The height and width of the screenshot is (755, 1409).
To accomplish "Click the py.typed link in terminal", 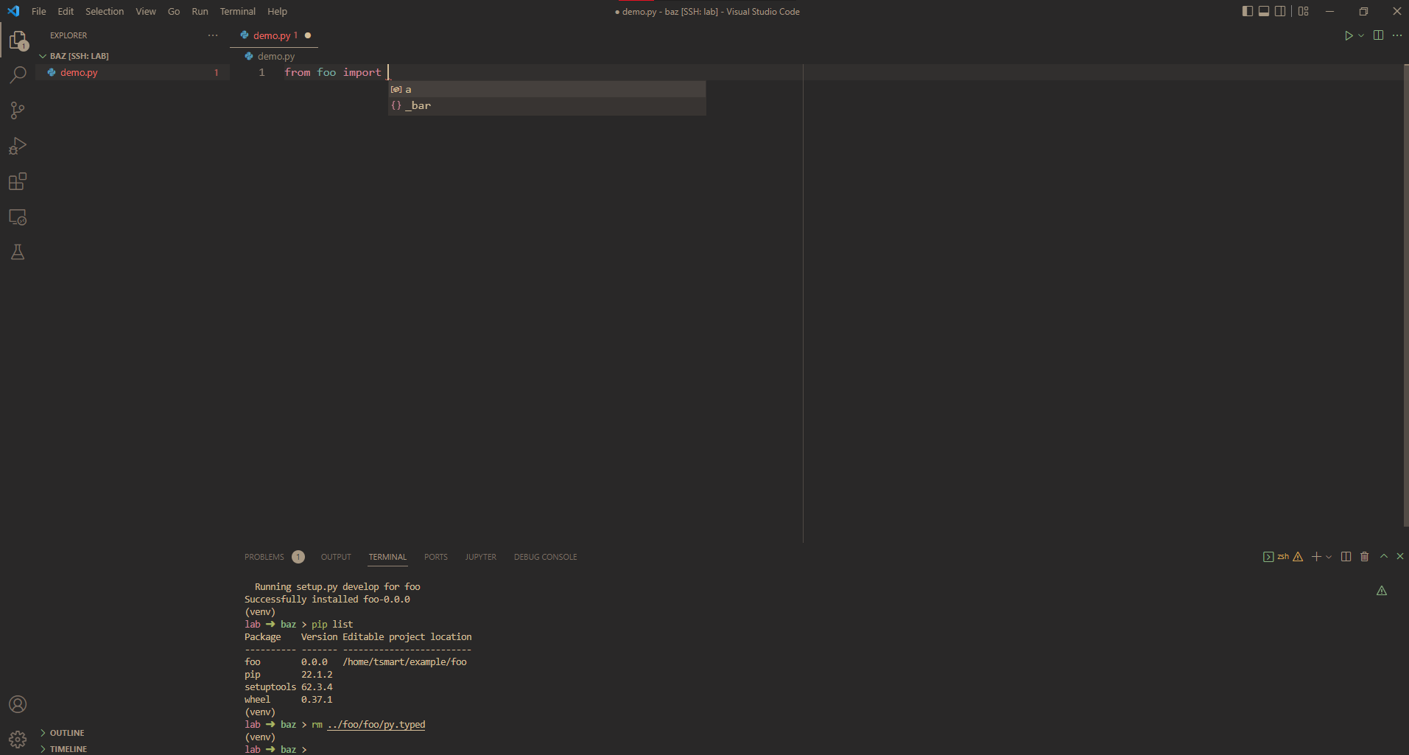I will [x=376, y=724].
